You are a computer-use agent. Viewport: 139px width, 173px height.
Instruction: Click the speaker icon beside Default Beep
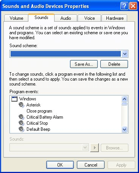[22, 129]
